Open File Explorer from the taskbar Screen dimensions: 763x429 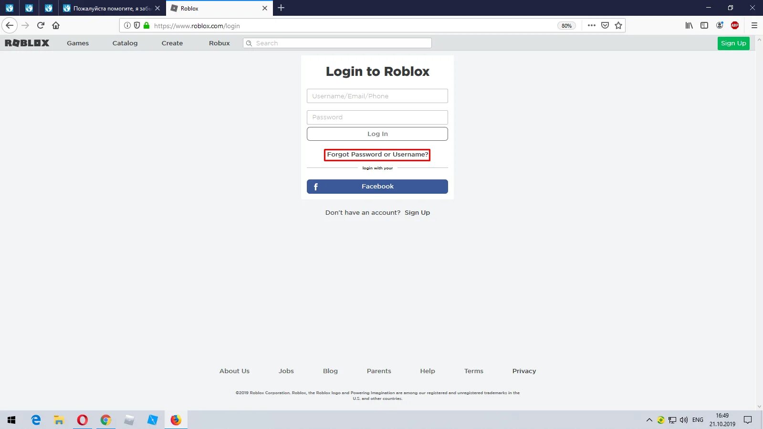59,420
